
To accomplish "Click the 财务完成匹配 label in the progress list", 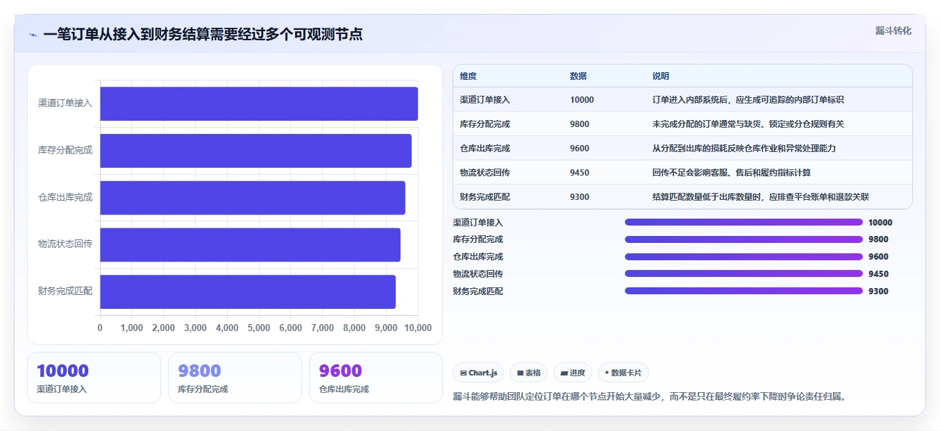I will (478, 291).
